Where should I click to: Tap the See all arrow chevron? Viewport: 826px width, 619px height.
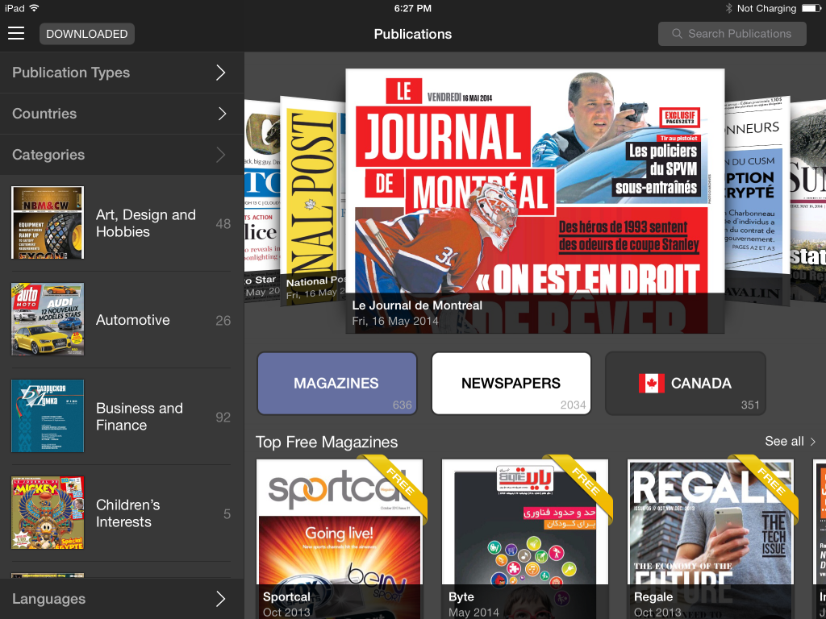tap(813, 442)
